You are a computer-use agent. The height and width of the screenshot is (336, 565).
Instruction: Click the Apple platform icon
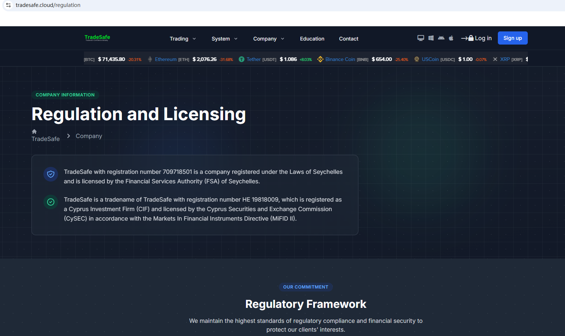pos(451,38)
